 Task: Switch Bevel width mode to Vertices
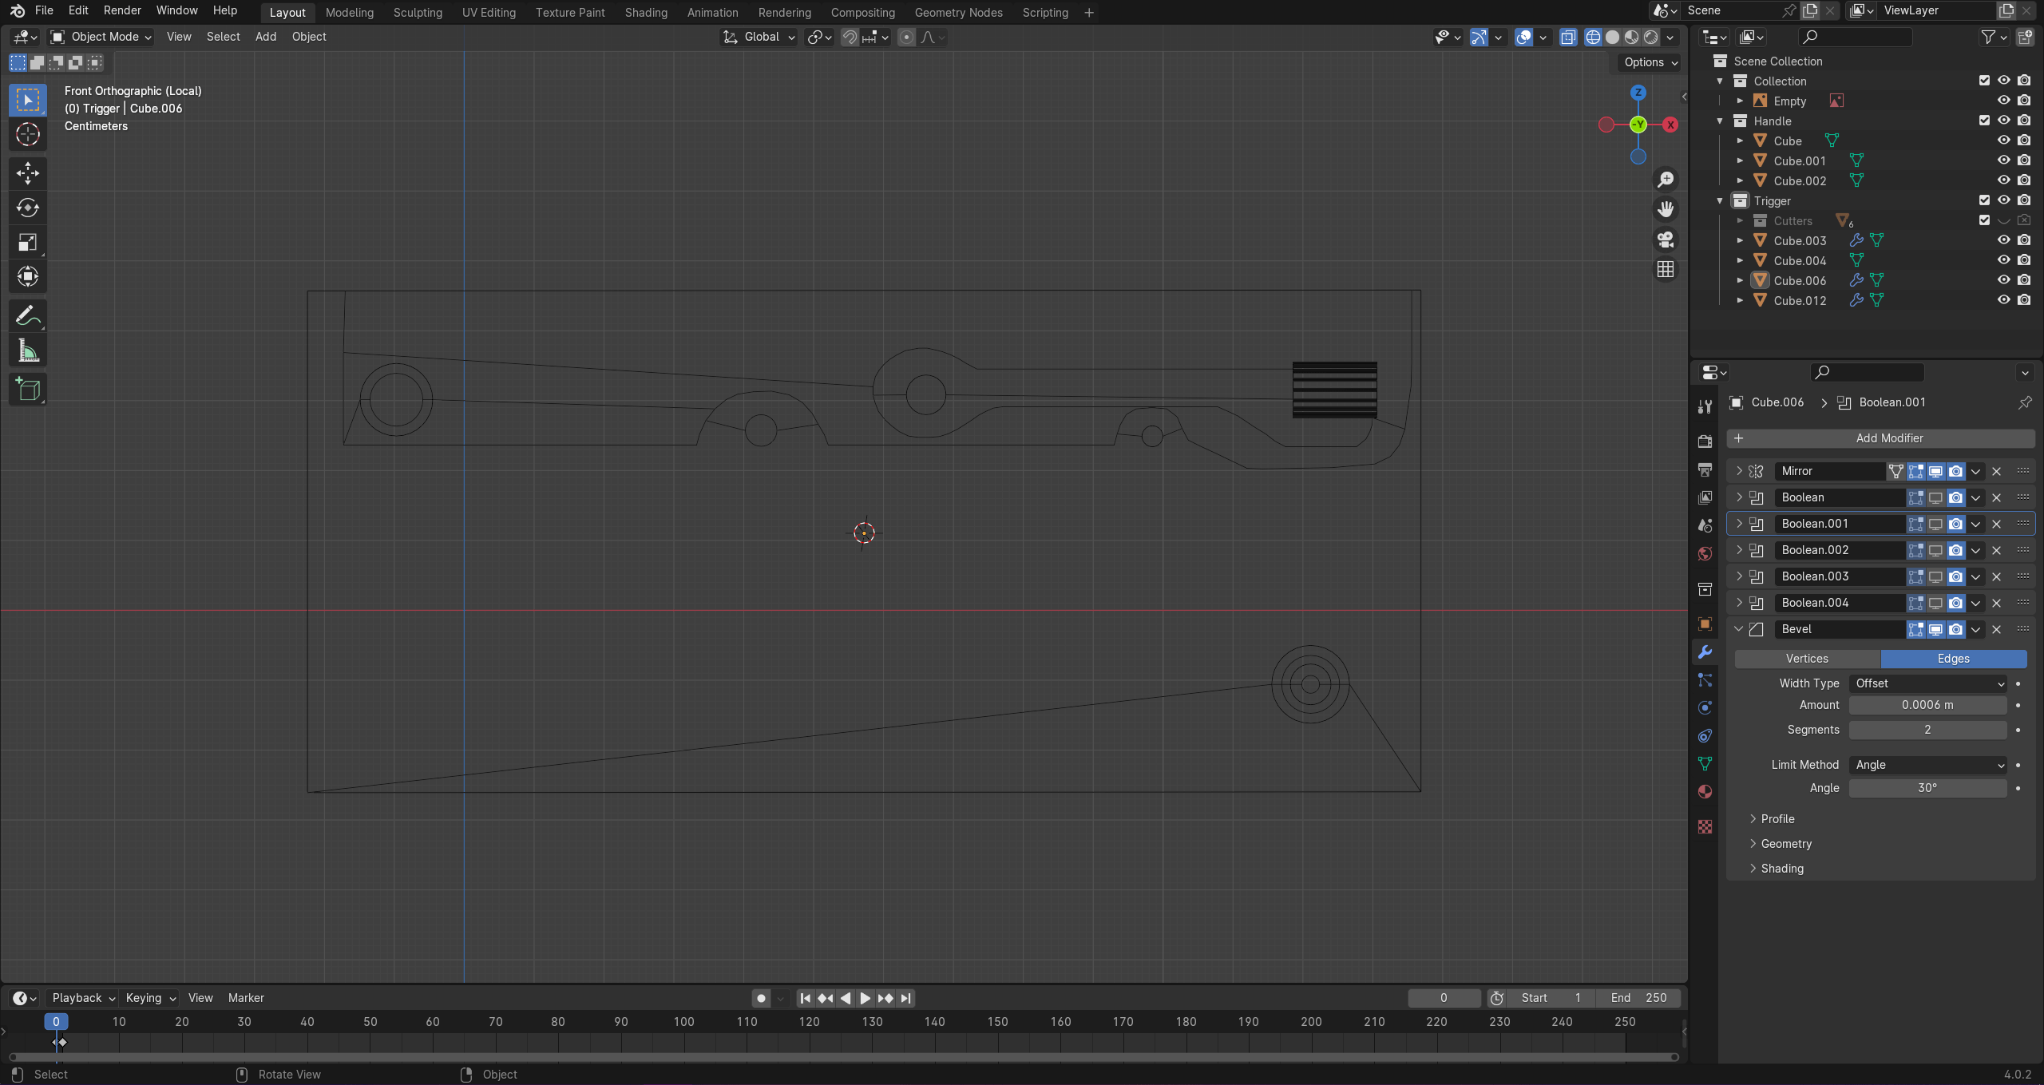[1805, 659]
